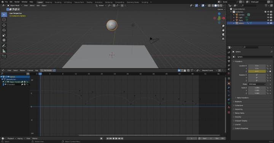Select the Transform tool in viewport toolbar

[4, 40]
